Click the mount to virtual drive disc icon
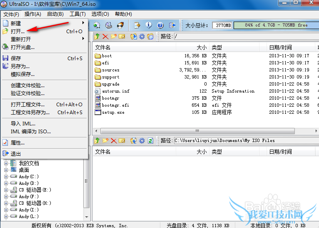Viewport: 319px width, 228px height. tap(97, 25)
